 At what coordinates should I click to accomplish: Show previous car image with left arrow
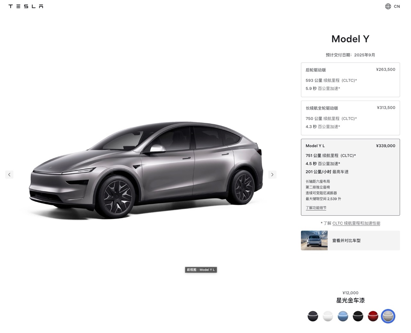[x=9, y=175]
